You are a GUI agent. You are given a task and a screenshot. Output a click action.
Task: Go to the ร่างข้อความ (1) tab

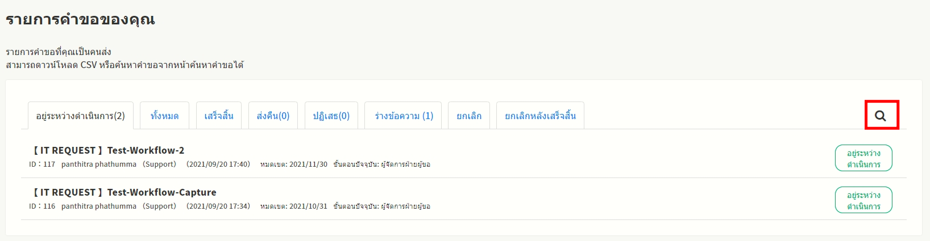tap(403, 116)
